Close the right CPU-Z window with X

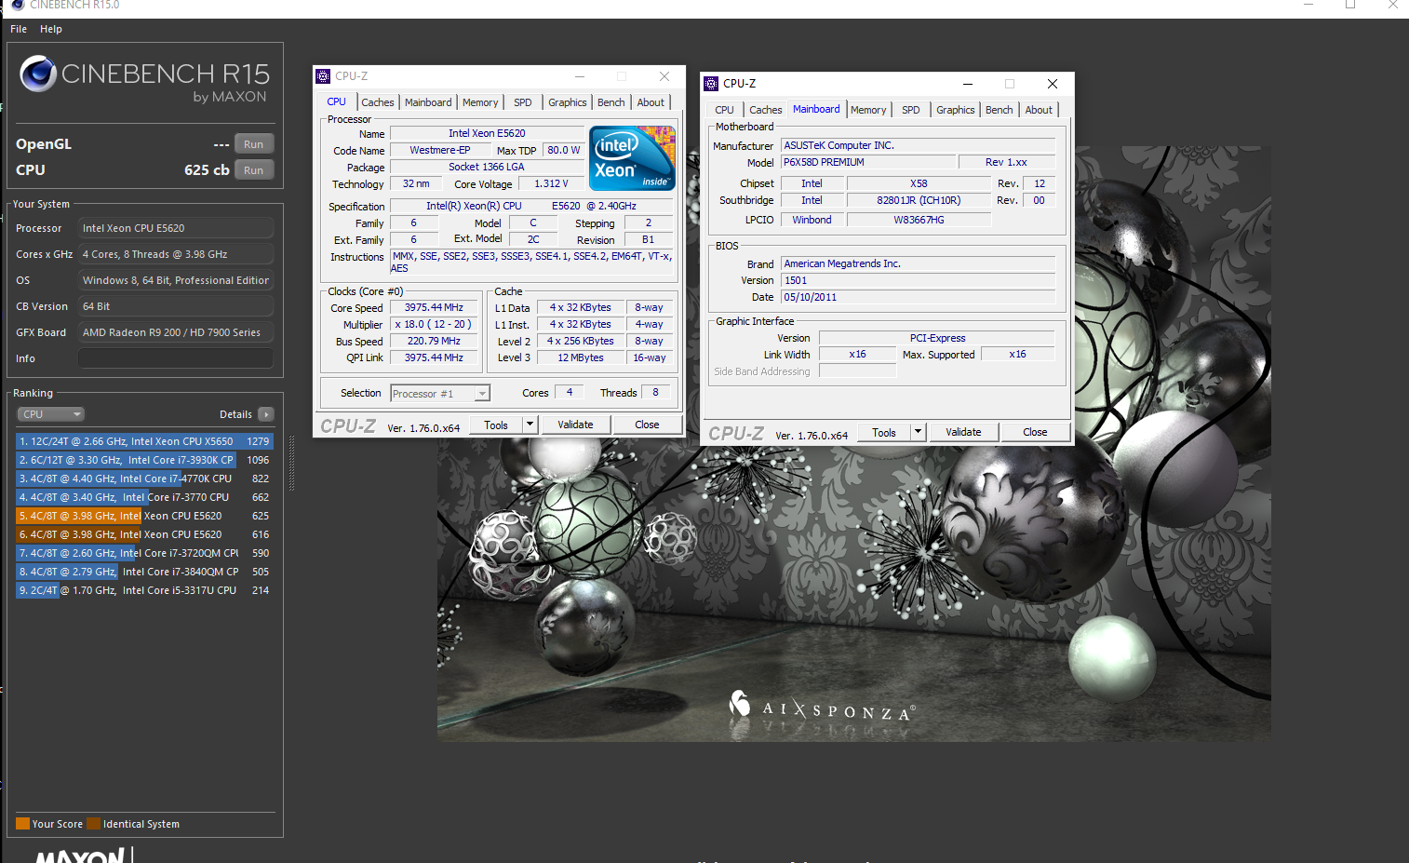(1053, 84)
